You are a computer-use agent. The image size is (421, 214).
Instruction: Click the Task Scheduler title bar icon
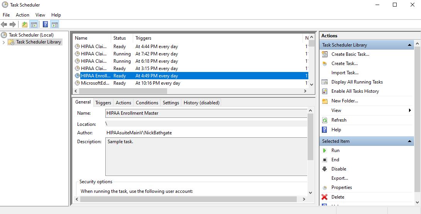click(5, 5)
